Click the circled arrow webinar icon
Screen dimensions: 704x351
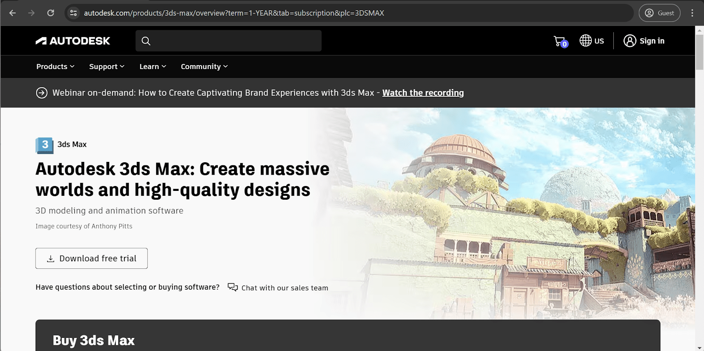point(42,93)
